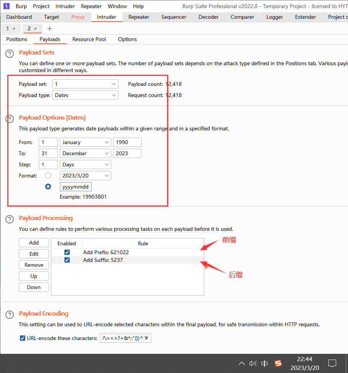348x373 pixels.
Task: Click the To day field 31
Action: (x=48, y=153)
